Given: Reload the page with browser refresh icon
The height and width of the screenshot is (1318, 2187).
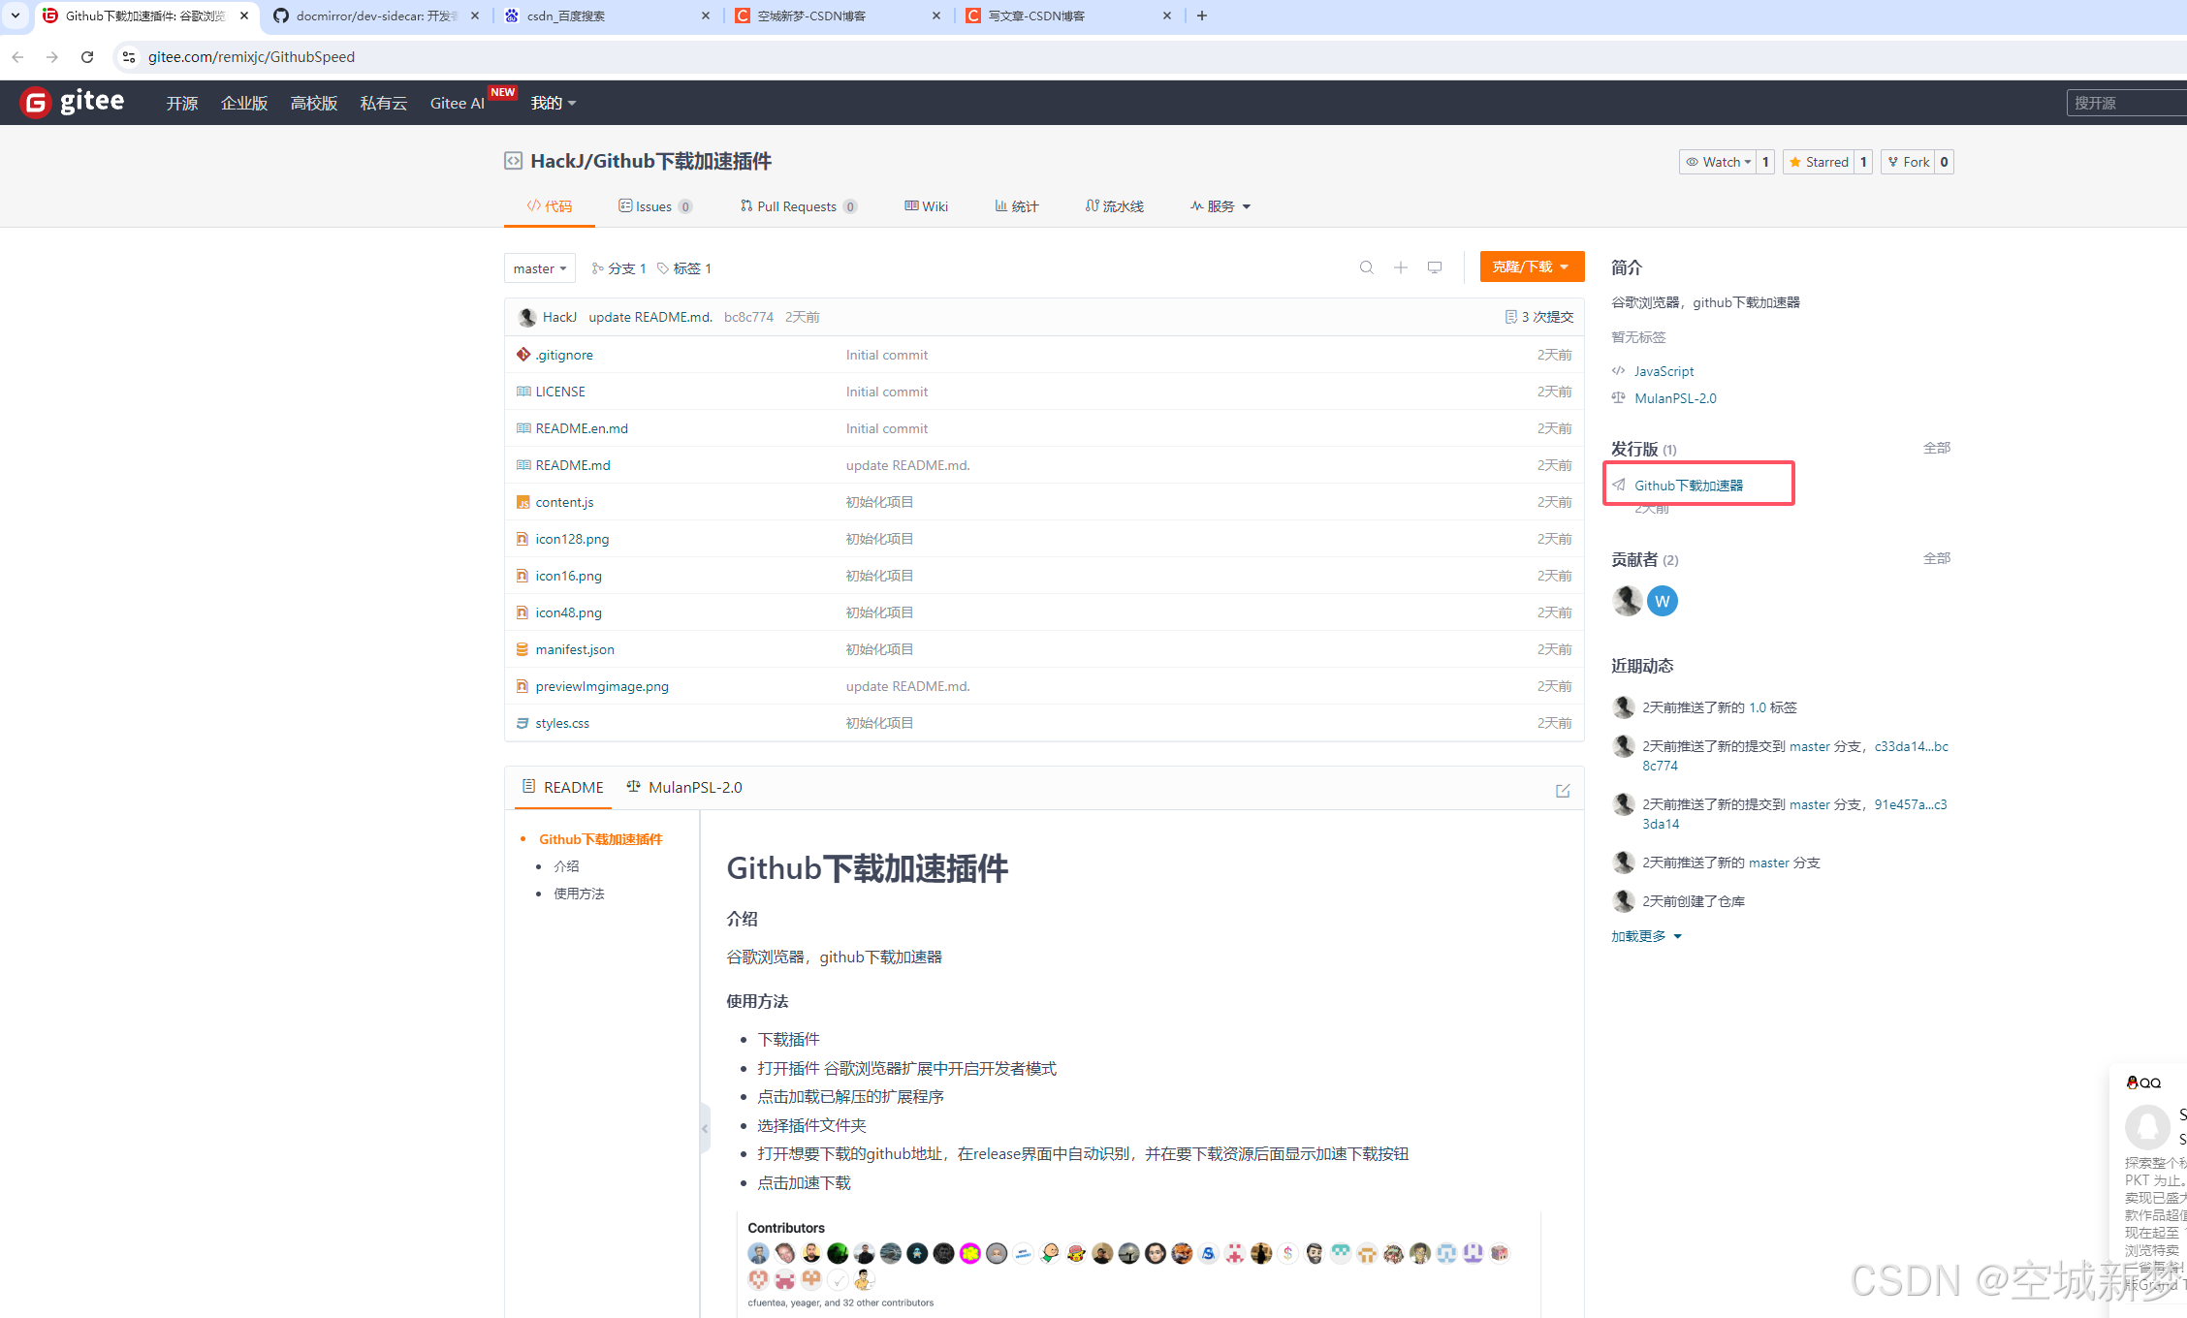Looking at the screenshot, I should [87, 57].
